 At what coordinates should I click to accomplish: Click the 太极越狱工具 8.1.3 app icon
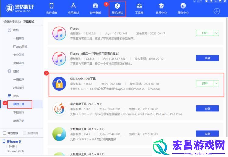(59, 134)
